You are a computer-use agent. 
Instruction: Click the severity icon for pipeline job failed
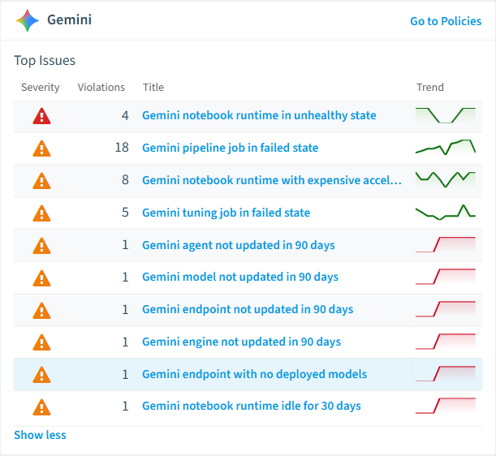tap(41, 148)
